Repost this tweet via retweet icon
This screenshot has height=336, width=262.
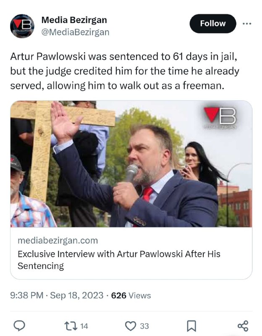point(71,326)
